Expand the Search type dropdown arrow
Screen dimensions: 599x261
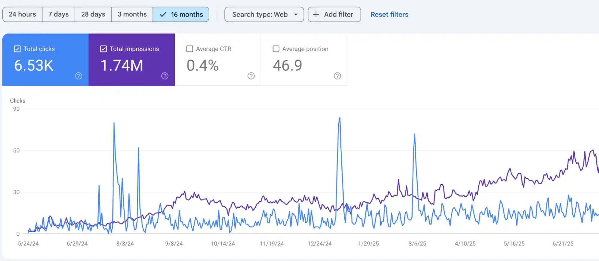coord(296,14)
